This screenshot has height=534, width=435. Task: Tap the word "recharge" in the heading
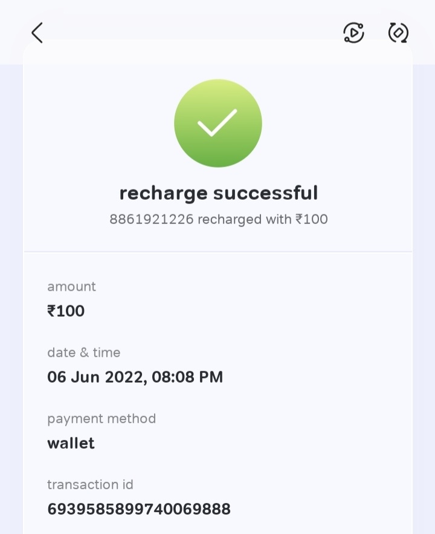(163, 193)
